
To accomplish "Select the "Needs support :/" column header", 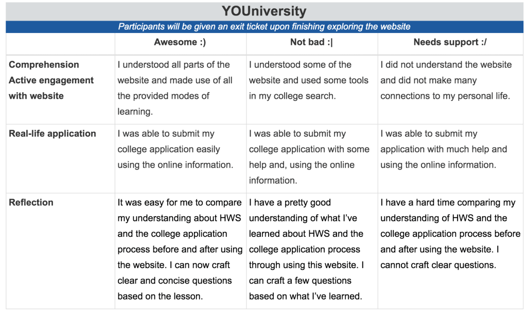I will (x=450, y=42).
